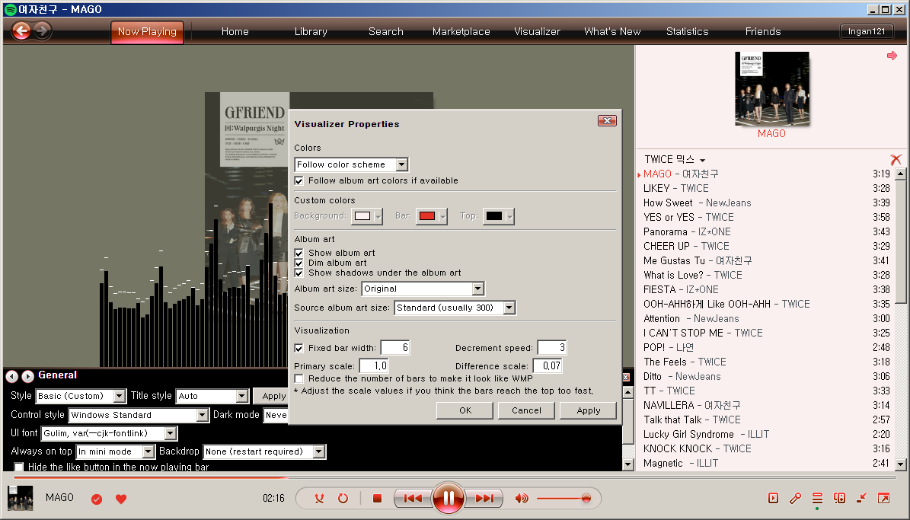
Task: Pause the current song
Action: pos(448,498)
